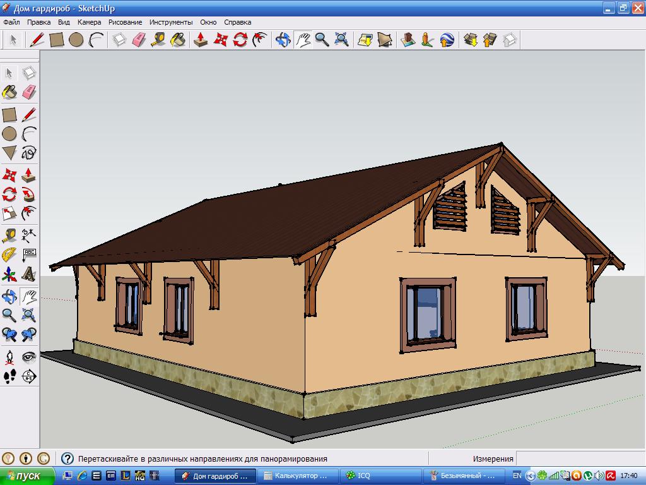
Task: Click the question mark help button in status bar
Action: [67, 458]
